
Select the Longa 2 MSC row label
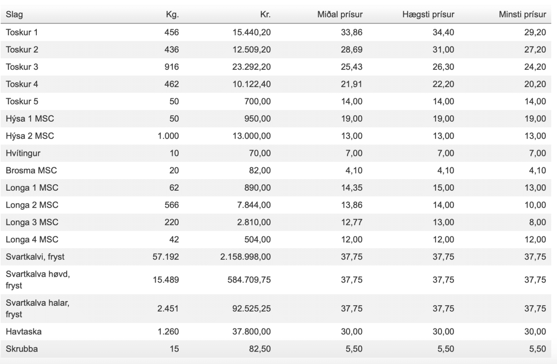coord(32,205)
